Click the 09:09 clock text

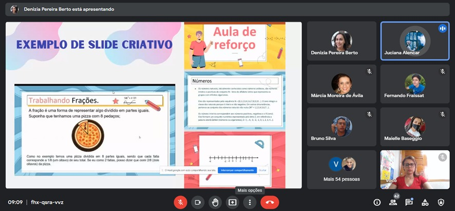(15, 202)
